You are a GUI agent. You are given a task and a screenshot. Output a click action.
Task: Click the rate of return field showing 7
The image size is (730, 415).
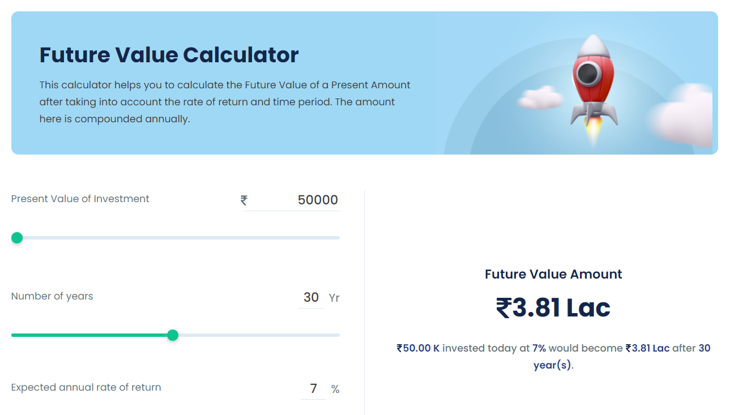click(x=313, y=388)
